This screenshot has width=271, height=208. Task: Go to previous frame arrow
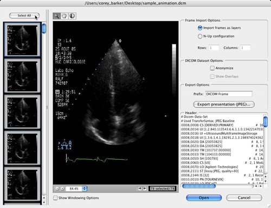coord(139,188)
